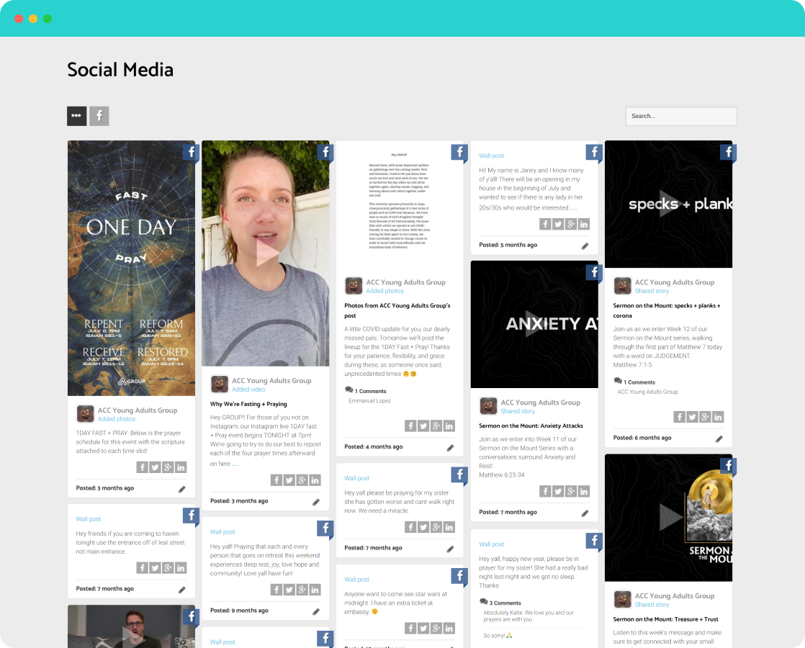Share the retreat prayer wall post on LinkedIn

[x=315, y=590]
